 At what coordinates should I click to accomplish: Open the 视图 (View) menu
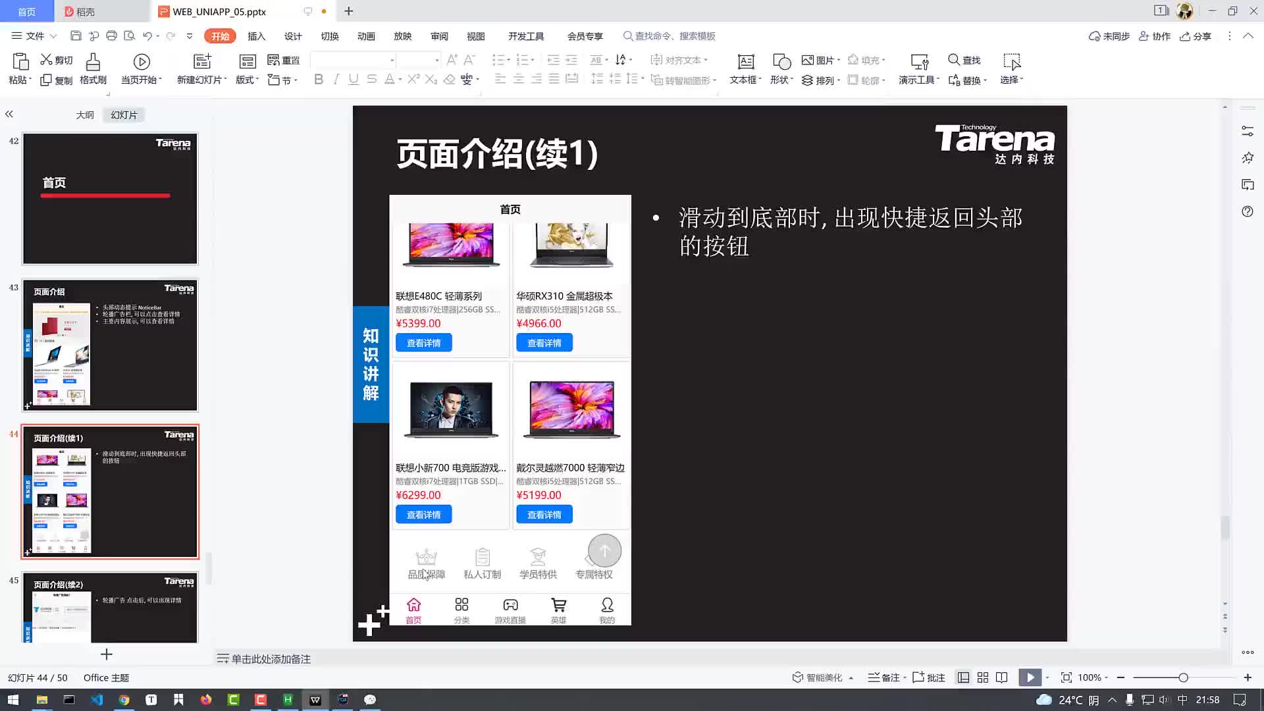pos(477,36)
